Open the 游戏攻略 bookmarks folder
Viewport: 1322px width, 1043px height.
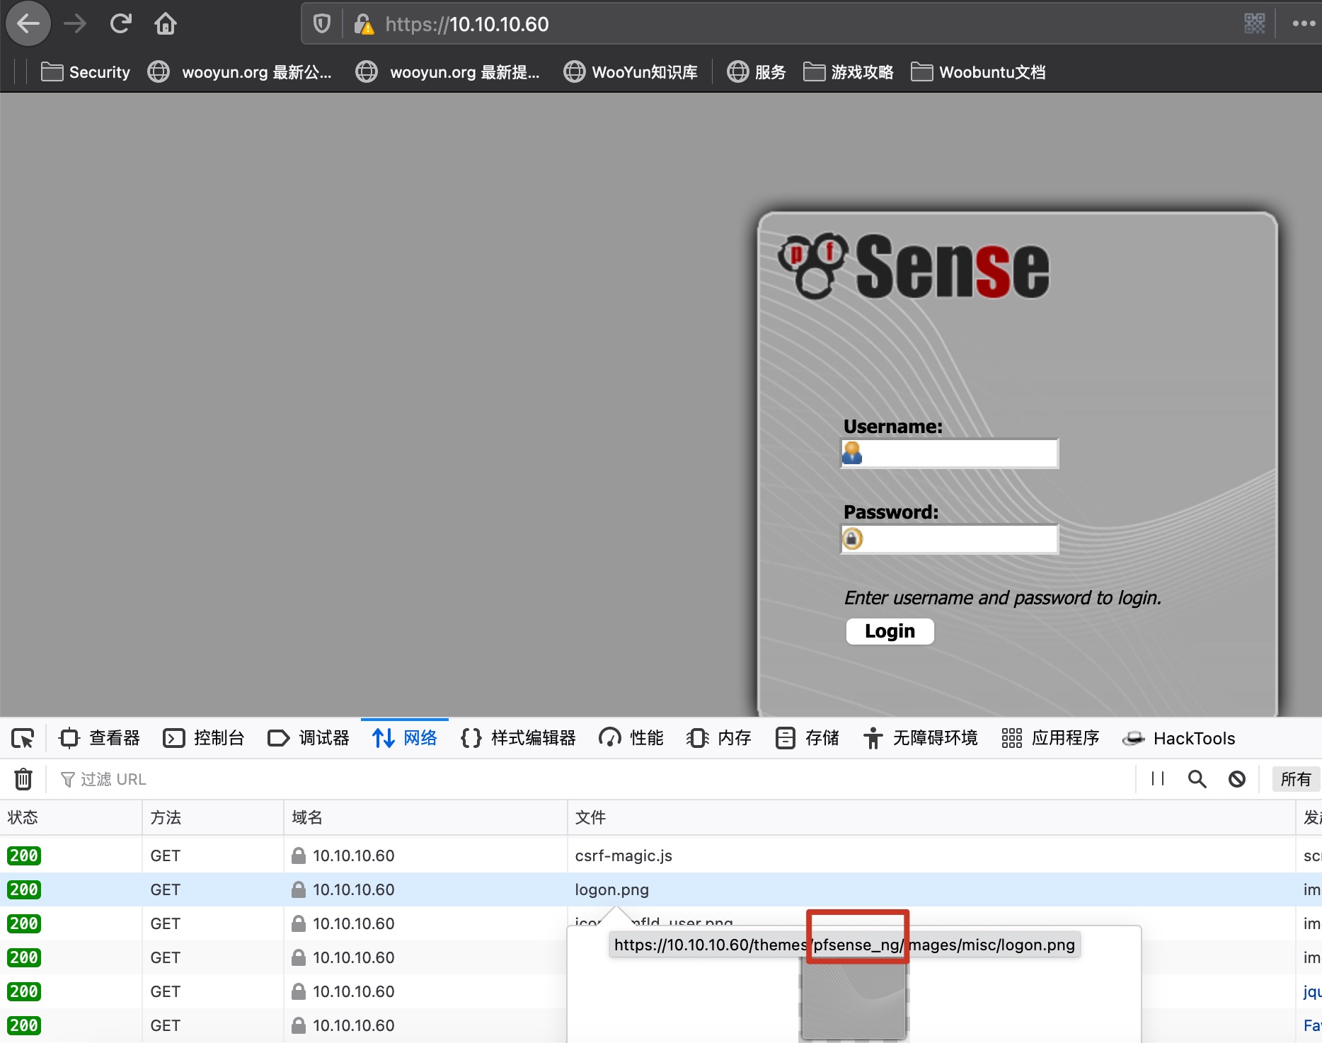(849, 72)
